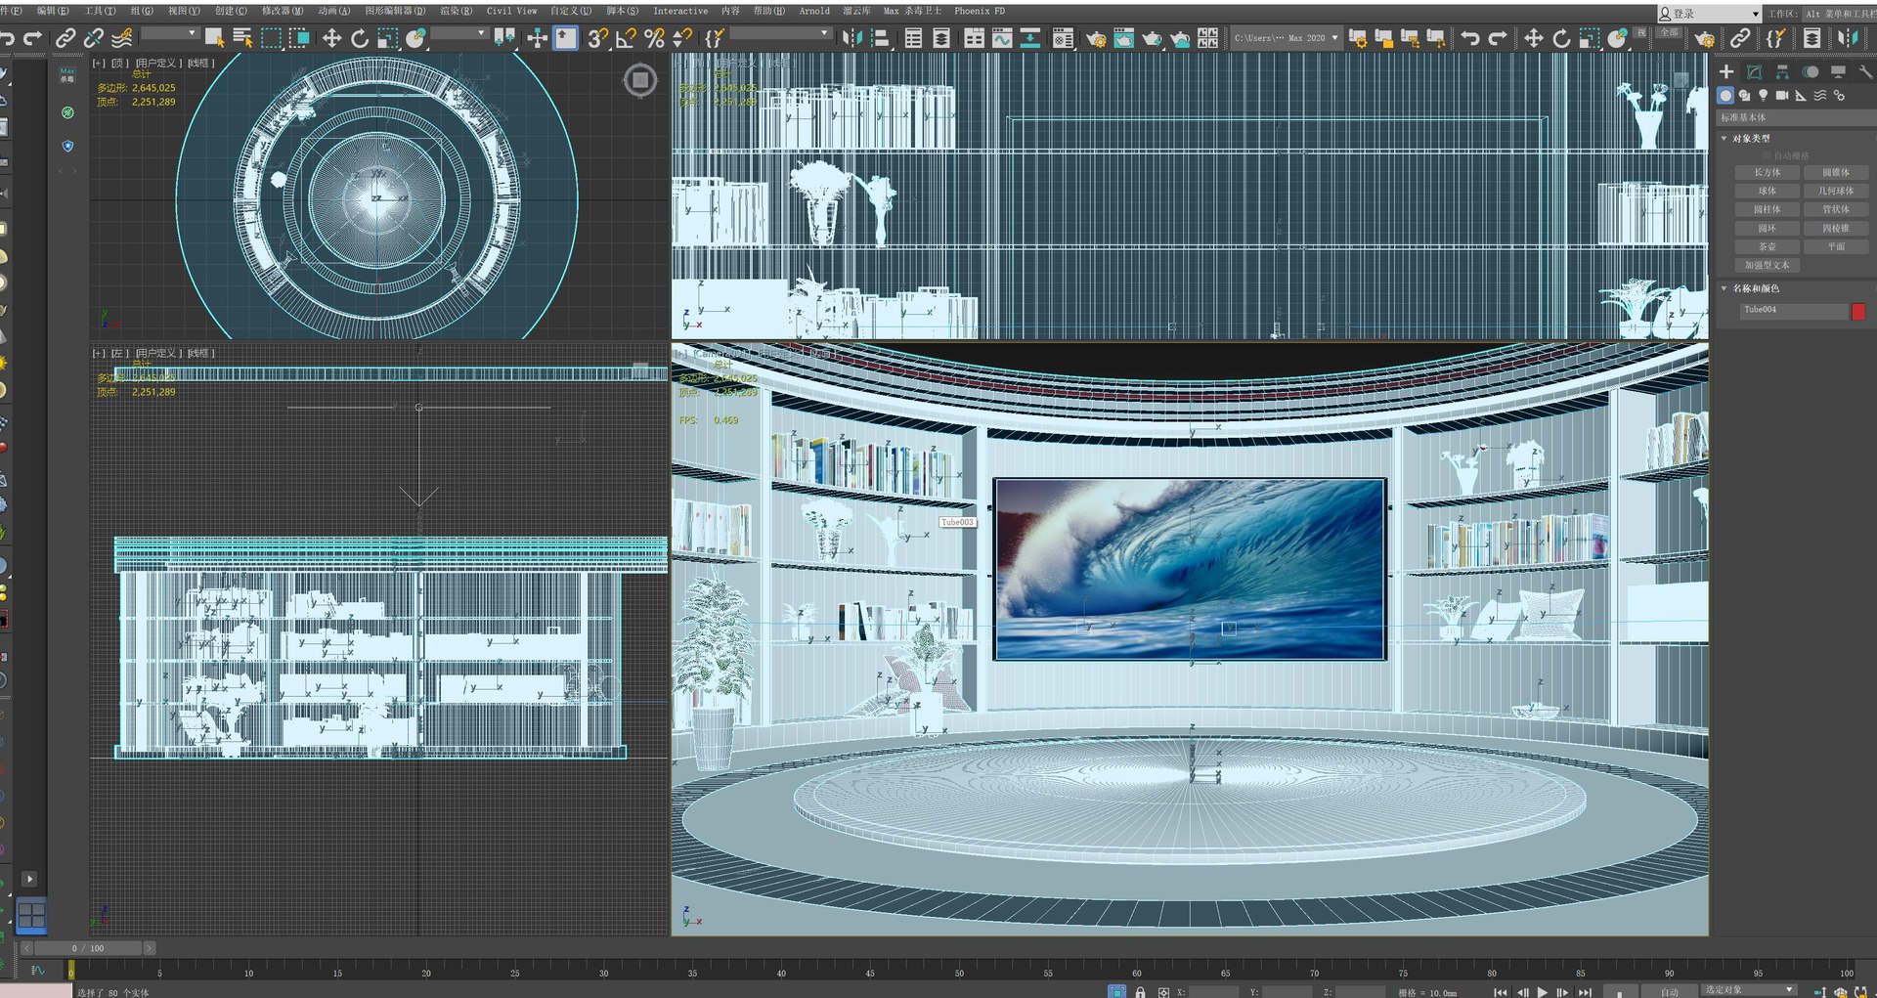Switch to the Hierarchy panel tab
The width and height of the screenshot is (1877, 998).
pyautogui.click(x=1782, y=72)
